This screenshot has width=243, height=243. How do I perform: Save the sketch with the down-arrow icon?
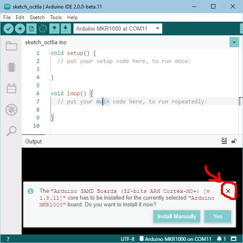click(x=66, y=29)
